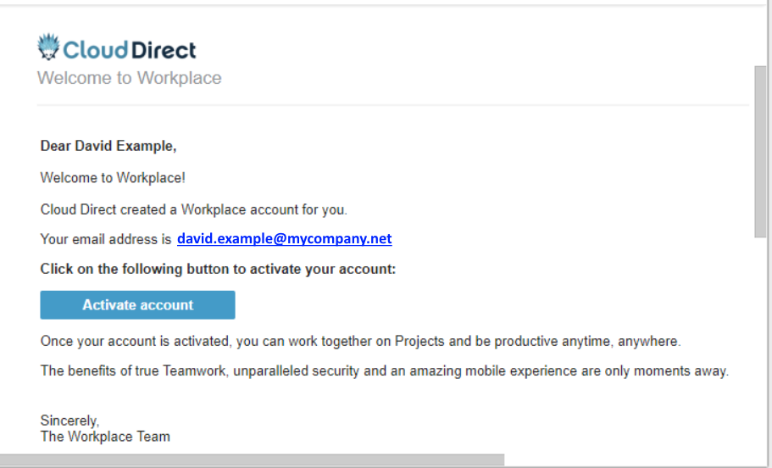Screen dimensions: 772x468
Task: Click the Welcome to Workplace! line
Action: tap(113, 177)
